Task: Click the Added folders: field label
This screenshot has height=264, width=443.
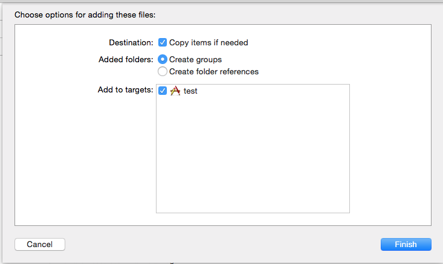Action: click(126, 60)
